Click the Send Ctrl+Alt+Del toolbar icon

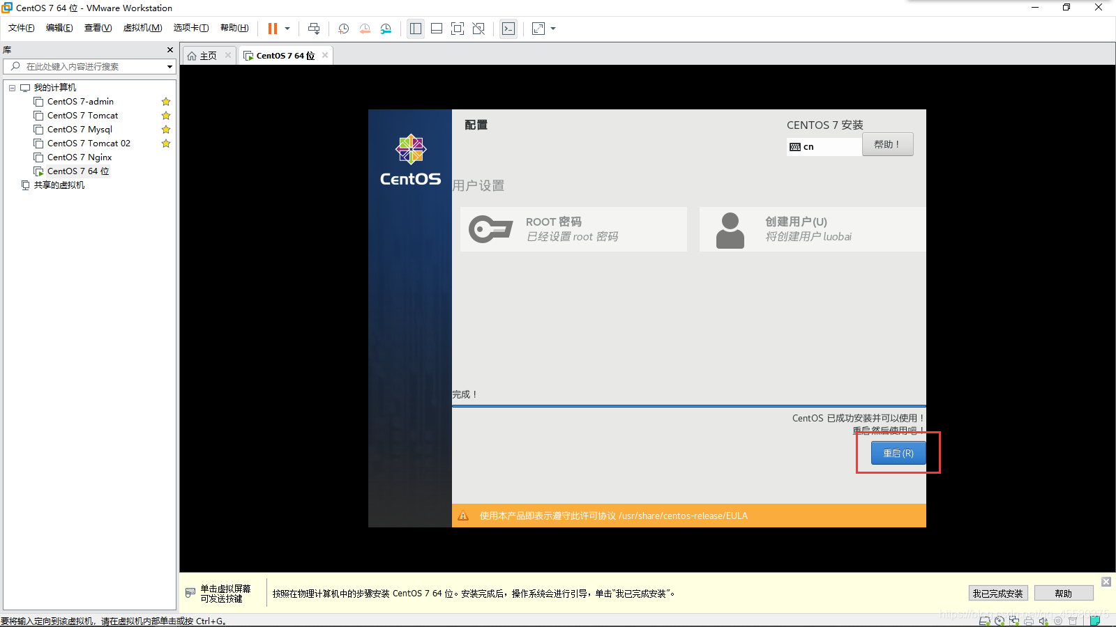314,29
